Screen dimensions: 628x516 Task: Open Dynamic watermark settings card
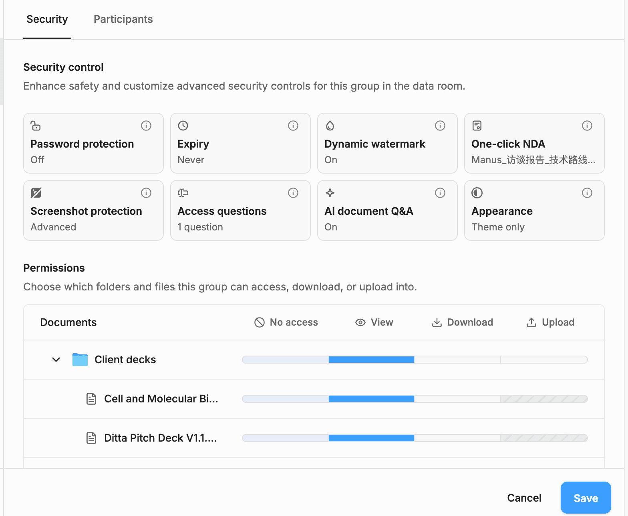tap(387, 143)
